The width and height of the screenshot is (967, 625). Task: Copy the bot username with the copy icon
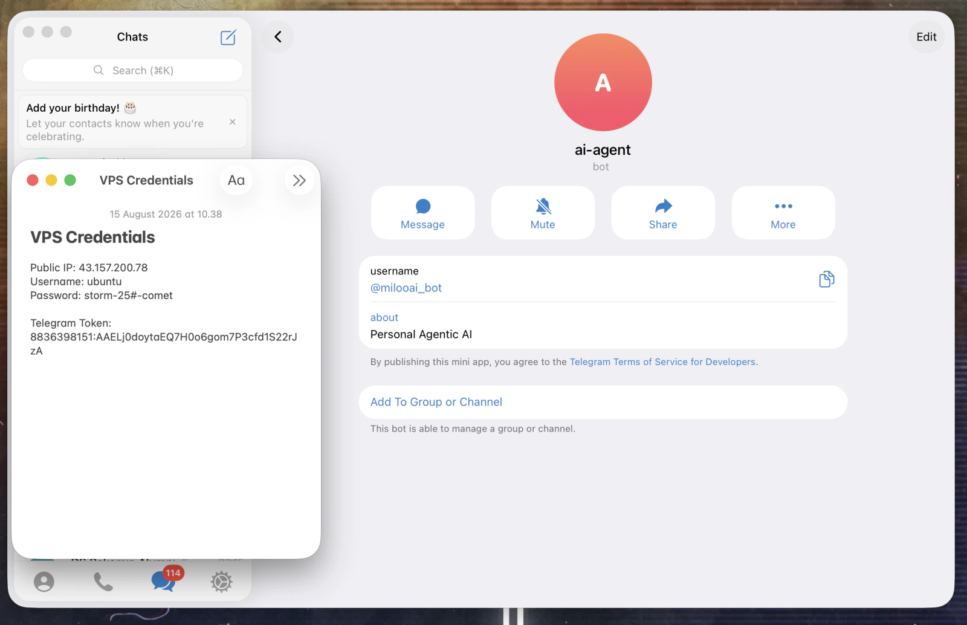click(826, 279)
